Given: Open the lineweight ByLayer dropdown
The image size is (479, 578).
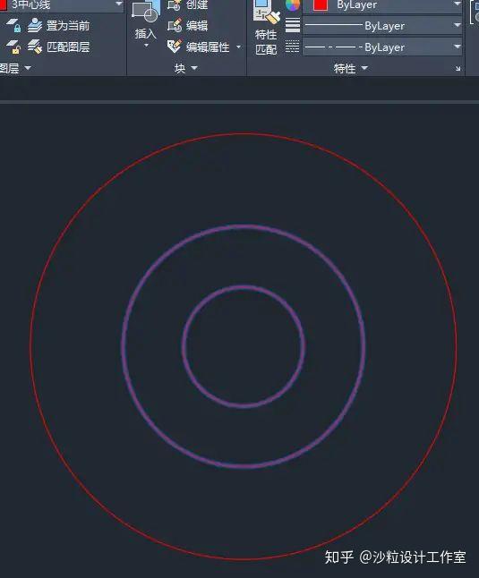Looking at the screenshot, I should coord(382,25).
